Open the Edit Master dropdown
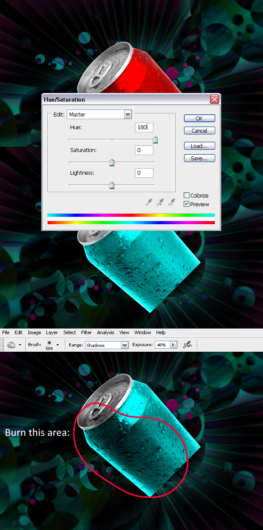Viewport: 263px width, 530px height. point(99,114)
